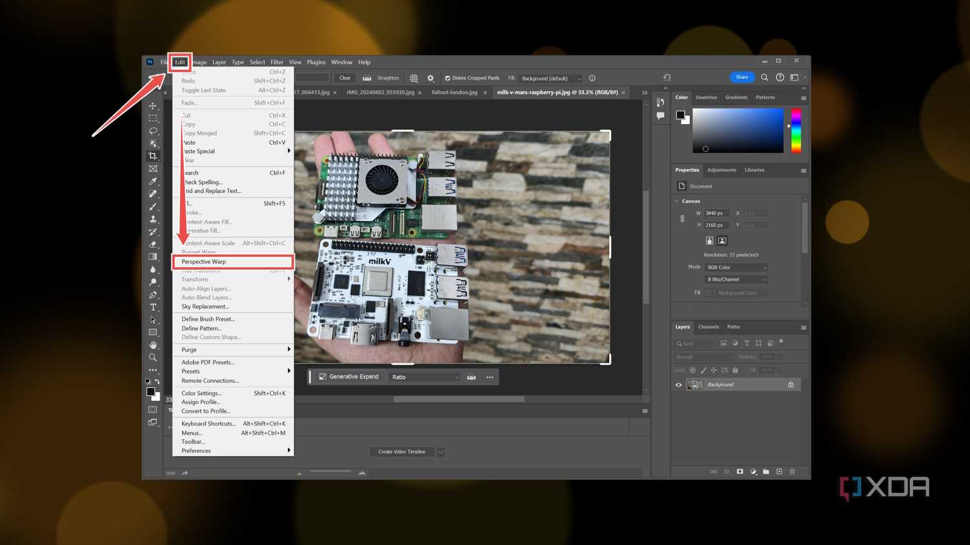Click the search magnifier icon near Share
970x545 pixels.
(x=764, y=77)
